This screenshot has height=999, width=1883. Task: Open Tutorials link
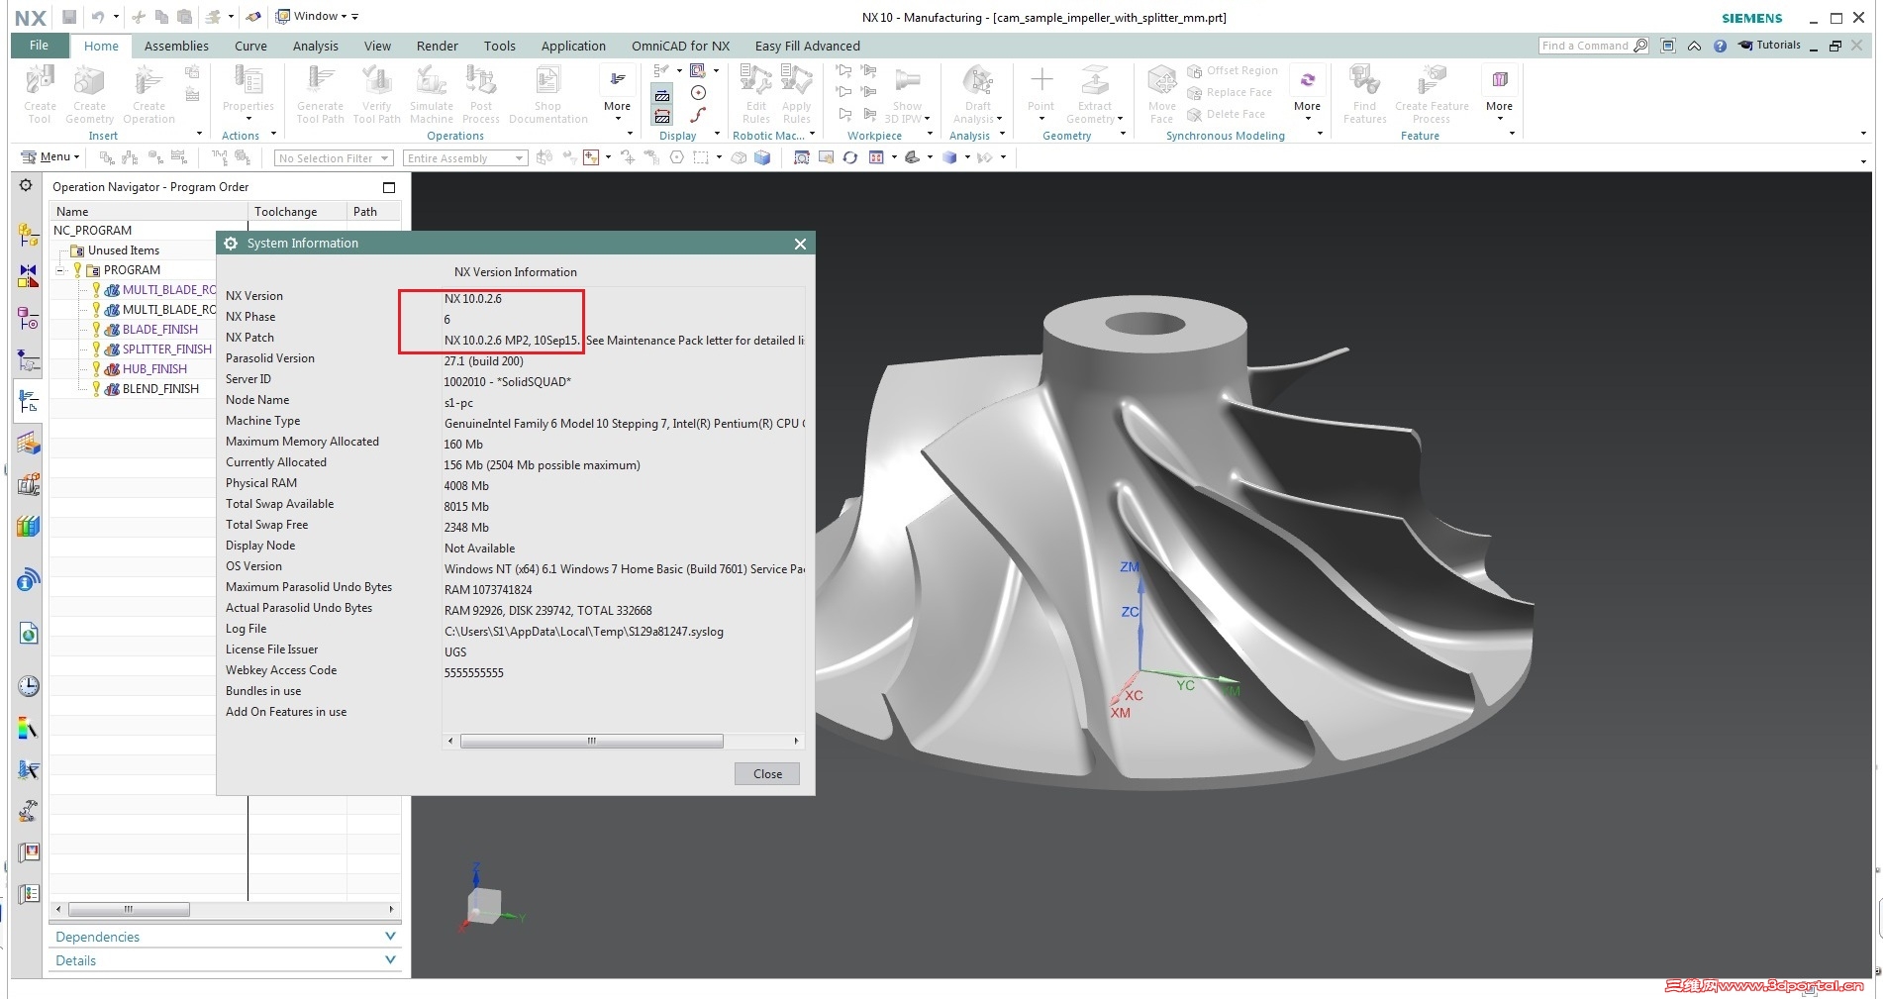[1770, 45]
